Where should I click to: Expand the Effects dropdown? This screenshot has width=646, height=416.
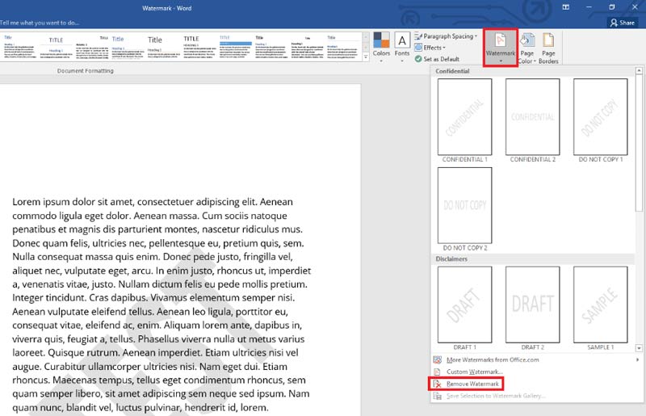point(430,48)
